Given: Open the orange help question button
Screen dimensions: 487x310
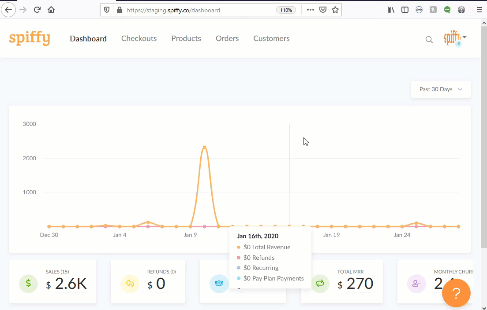Looking at the screenshot, I should 456,293.
